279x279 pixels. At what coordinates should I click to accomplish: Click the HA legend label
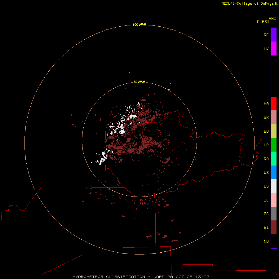266,104
